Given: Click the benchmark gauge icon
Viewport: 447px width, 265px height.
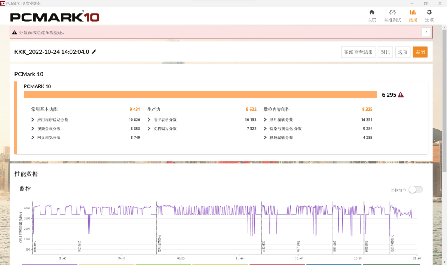Looking at the screenshot, I should coord(392,12).
